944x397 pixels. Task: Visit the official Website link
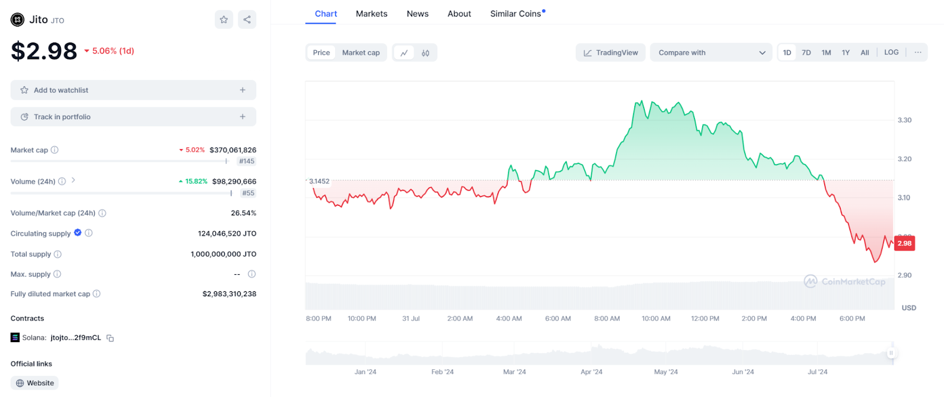coord(34,383)
